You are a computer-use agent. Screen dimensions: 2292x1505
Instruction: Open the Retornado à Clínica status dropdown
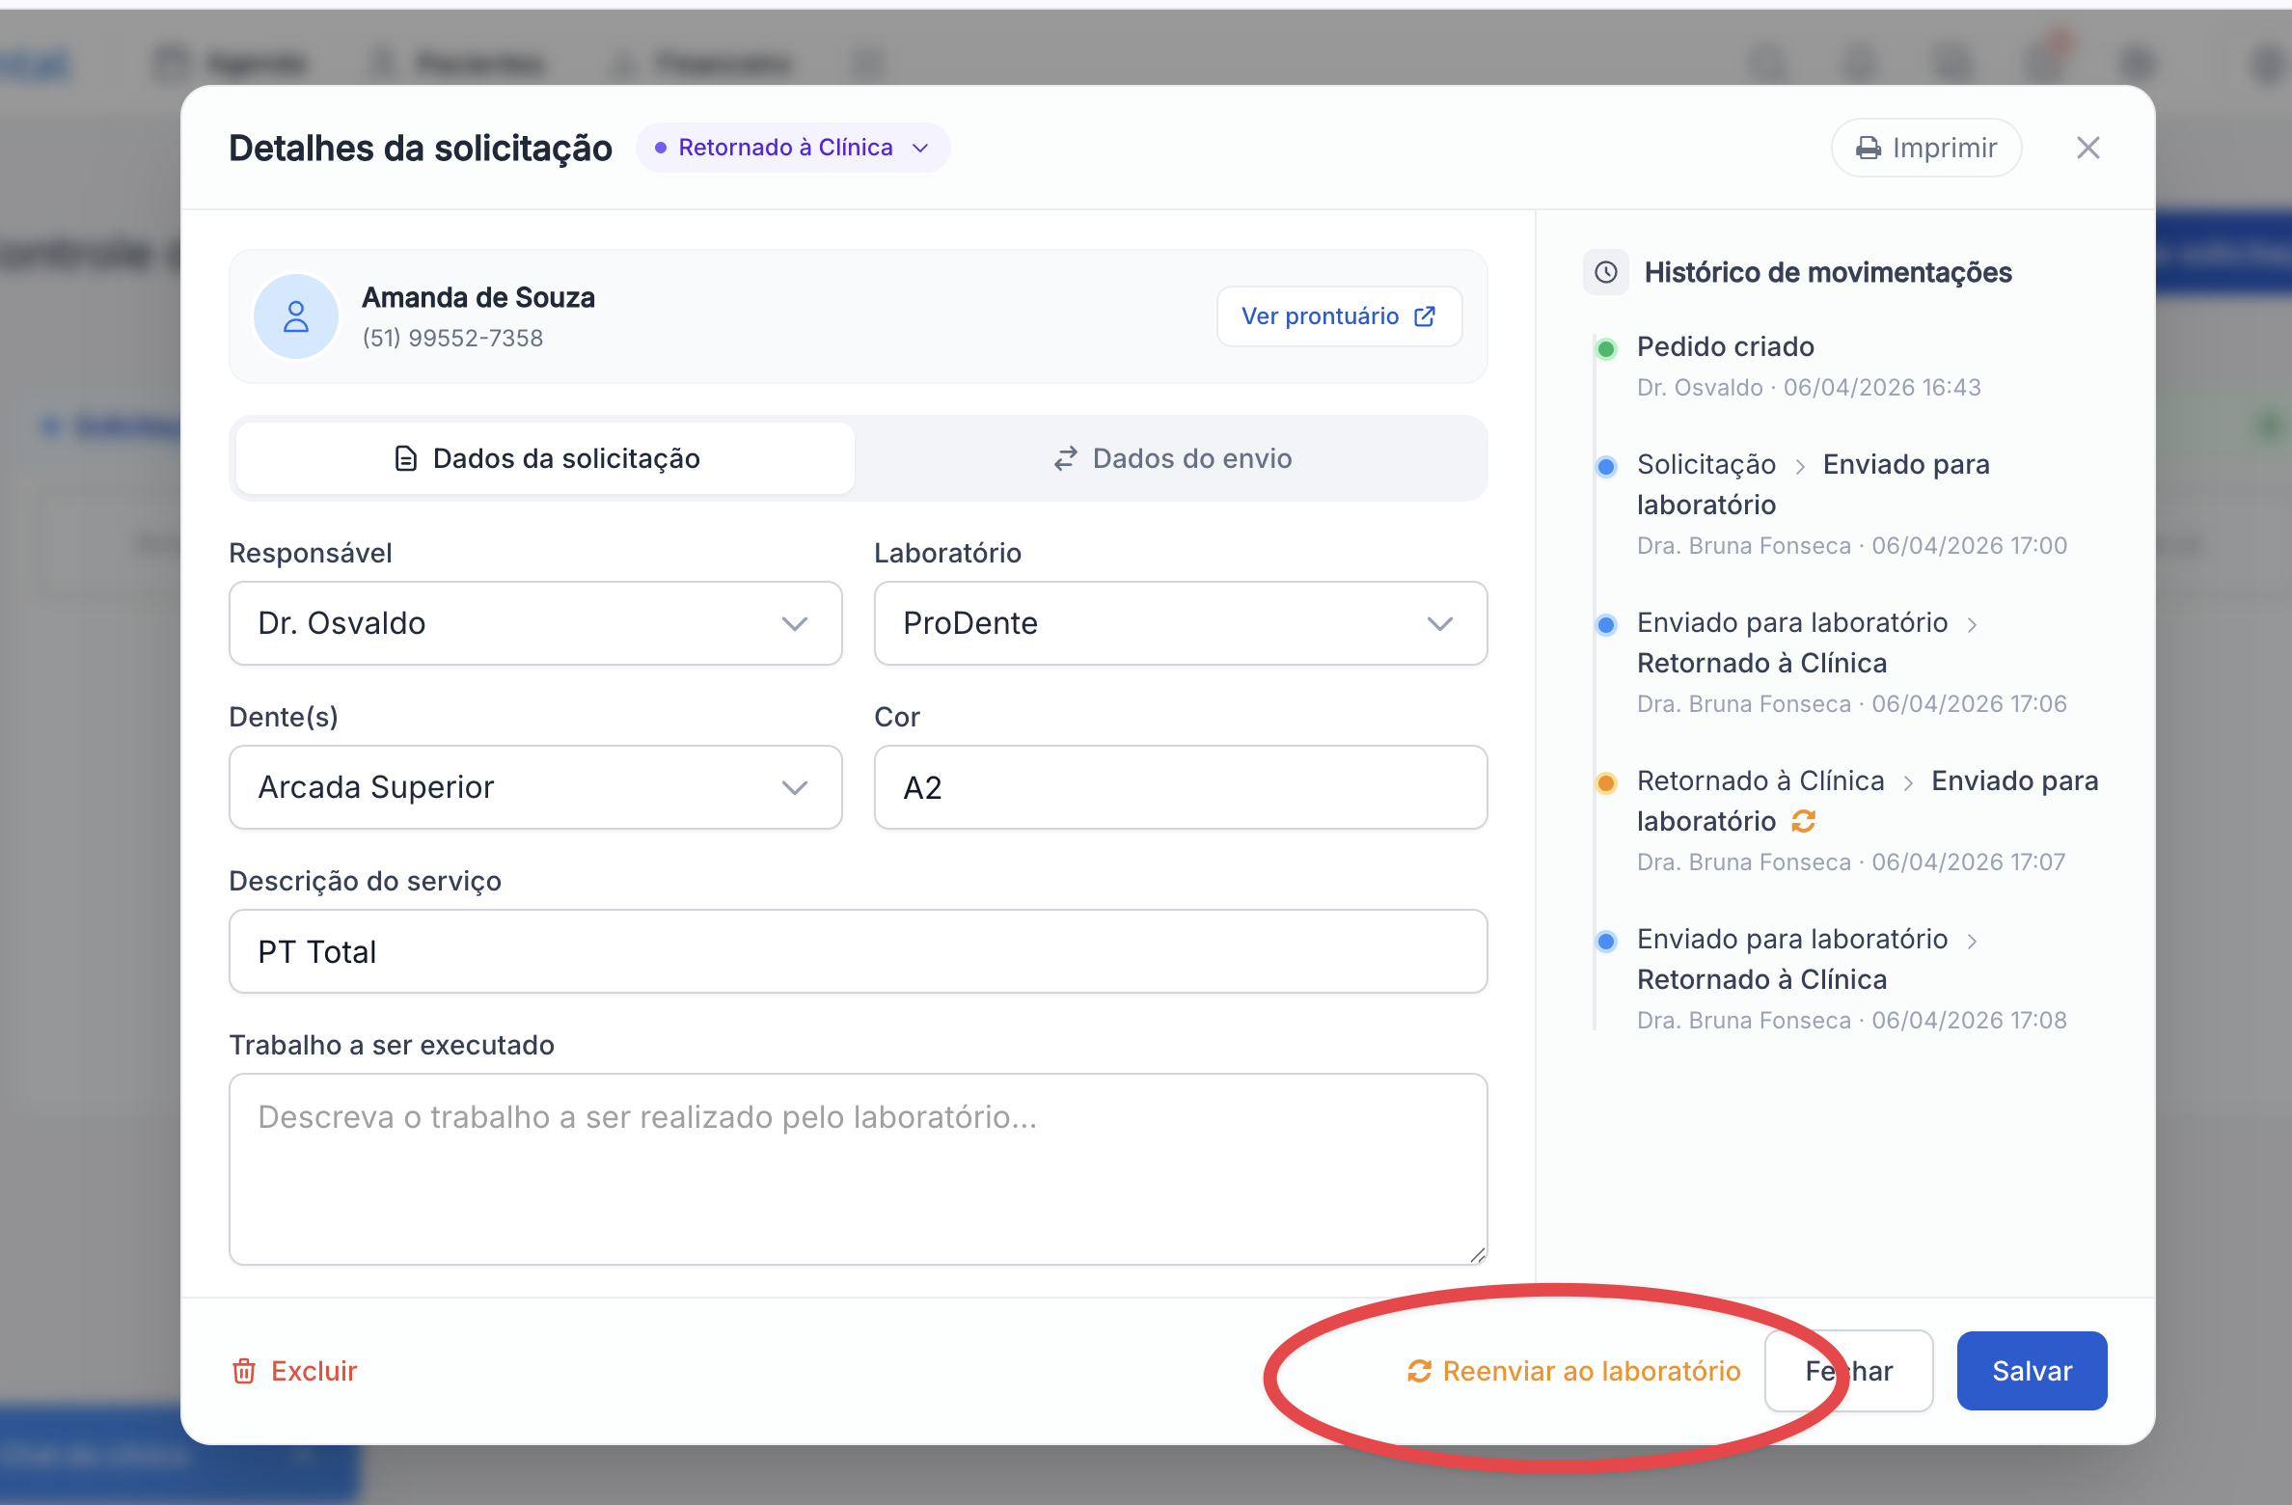tap(793, 148)
